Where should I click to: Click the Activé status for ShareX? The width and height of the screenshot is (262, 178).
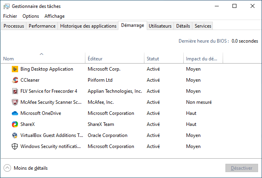click(x=153, y=124)
